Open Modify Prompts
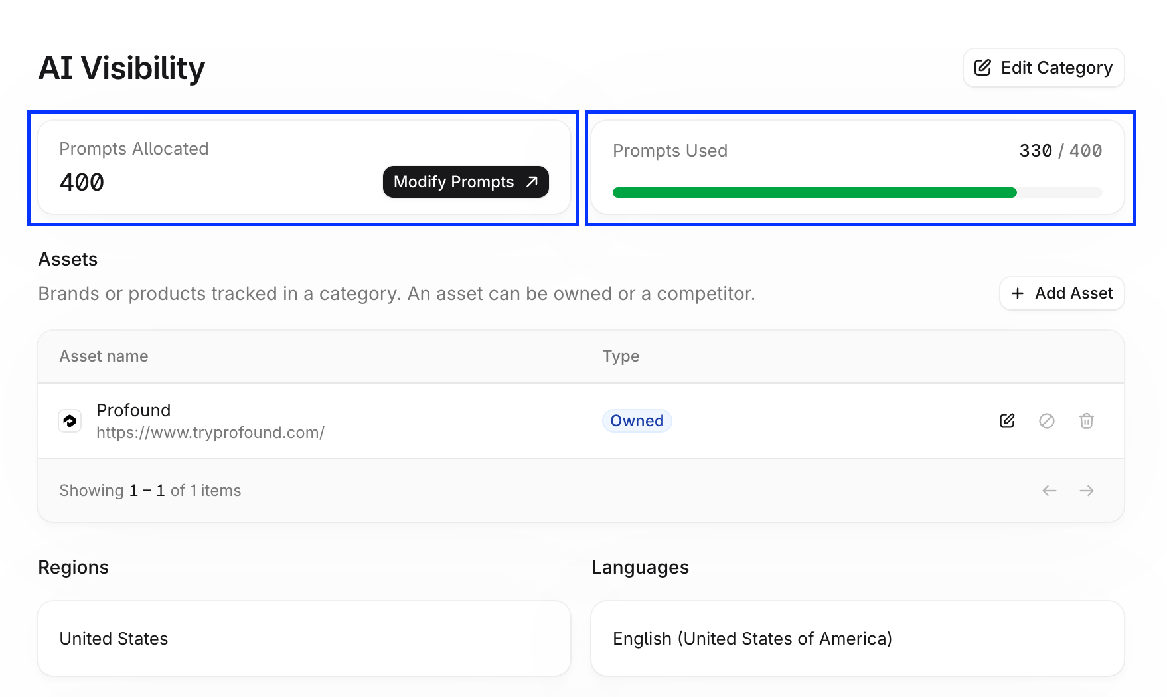The width and height of the screenshot is (1167, 697). point(466,182)
